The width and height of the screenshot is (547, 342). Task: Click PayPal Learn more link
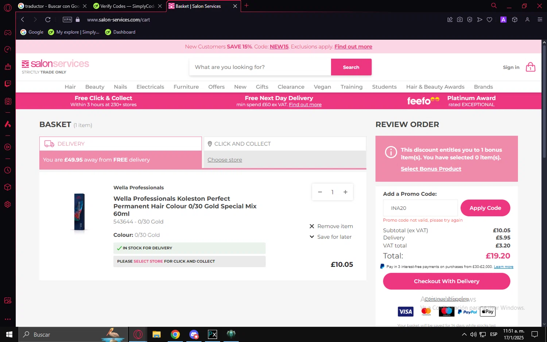(503, 267)
